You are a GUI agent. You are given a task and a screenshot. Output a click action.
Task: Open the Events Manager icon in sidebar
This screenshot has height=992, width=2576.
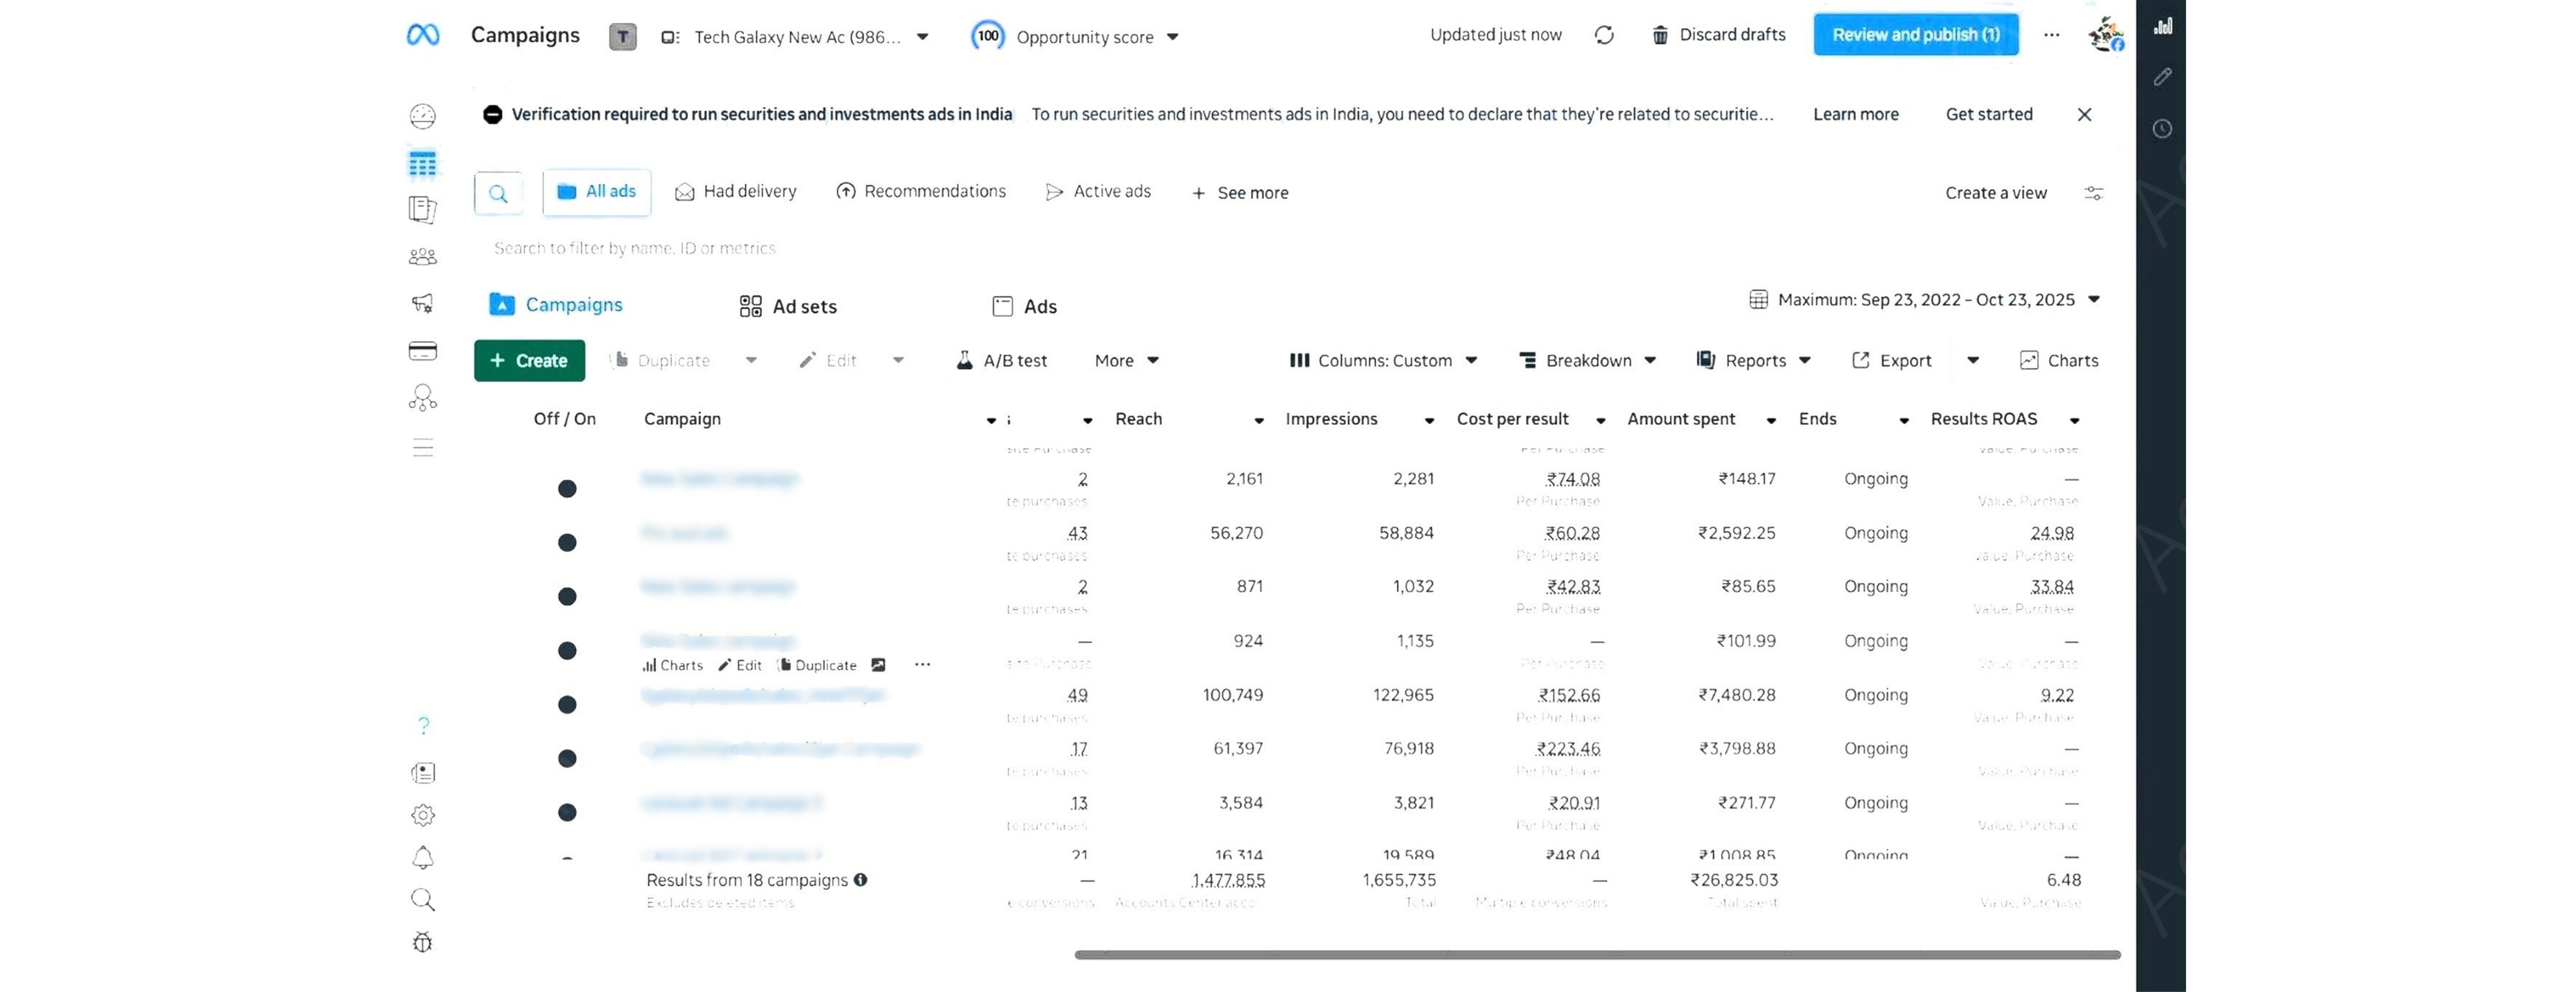click(x=423, y=398)
